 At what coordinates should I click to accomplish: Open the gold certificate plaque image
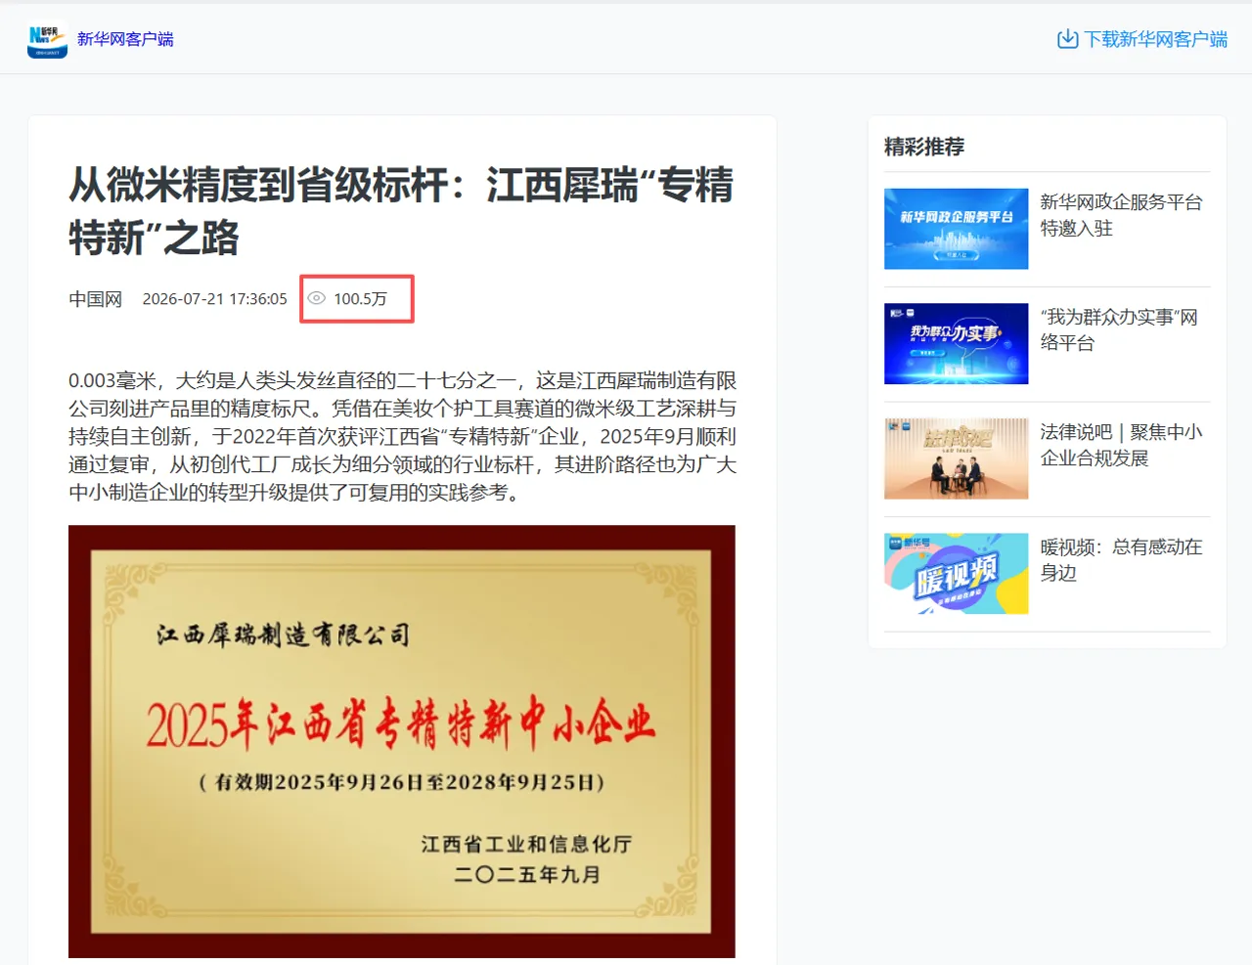(402, 741)
